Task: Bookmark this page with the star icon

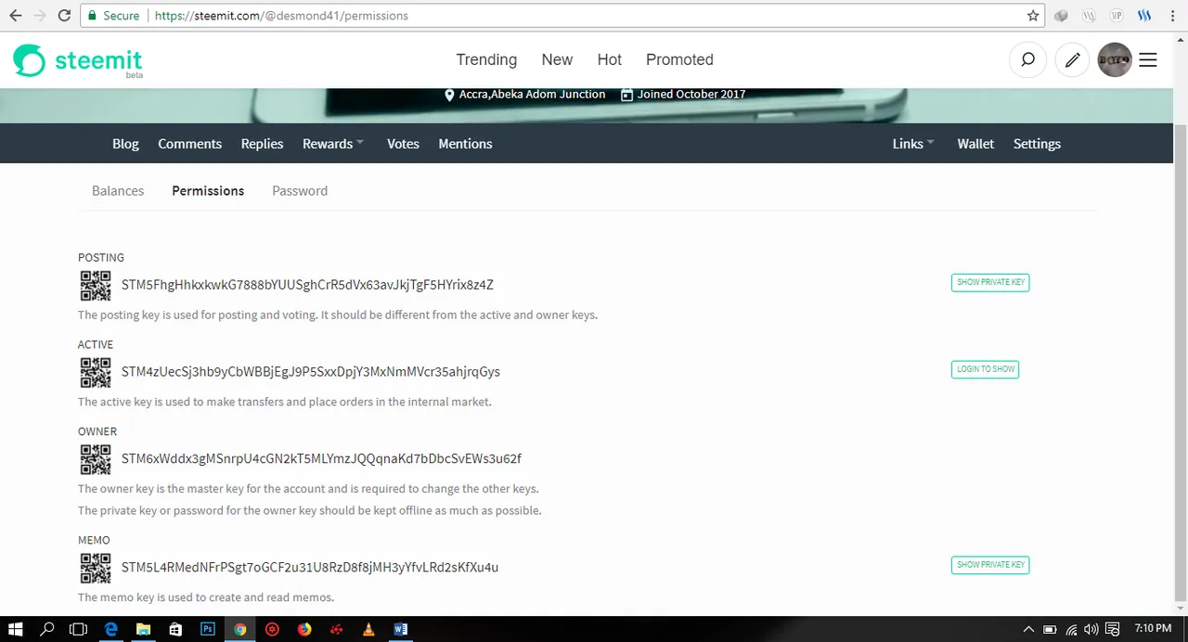Action: point(1033,16)
